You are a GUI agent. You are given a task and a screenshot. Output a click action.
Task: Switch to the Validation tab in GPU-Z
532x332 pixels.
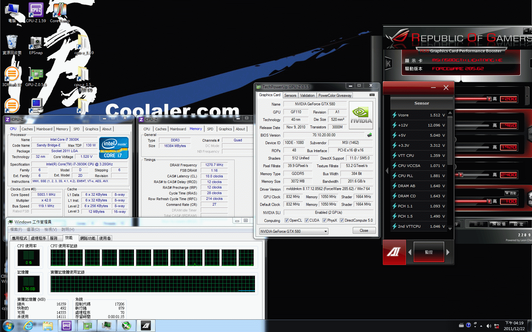coord(307,95)
